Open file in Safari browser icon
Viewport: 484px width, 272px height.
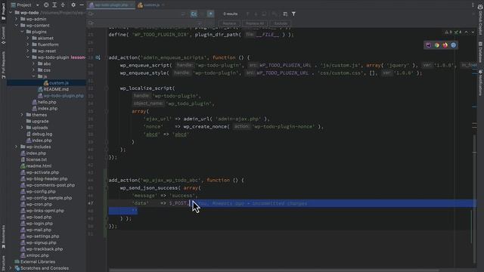pyautogui.click(x=454, y=45)
